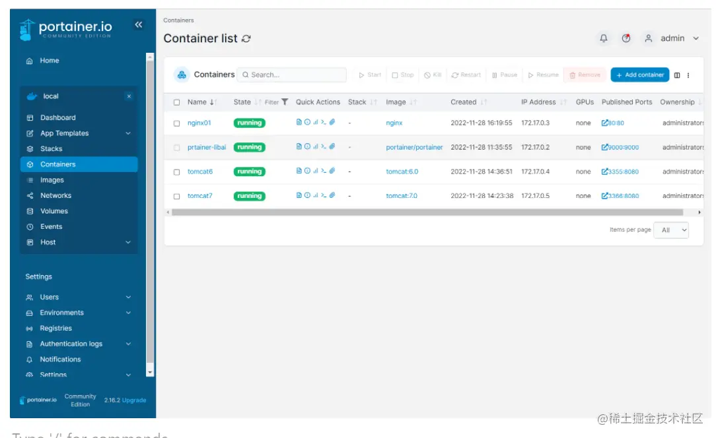The height and width of the screenshot is (438, 716).
Task: Click the Kill button
Action: pos(433,75)
